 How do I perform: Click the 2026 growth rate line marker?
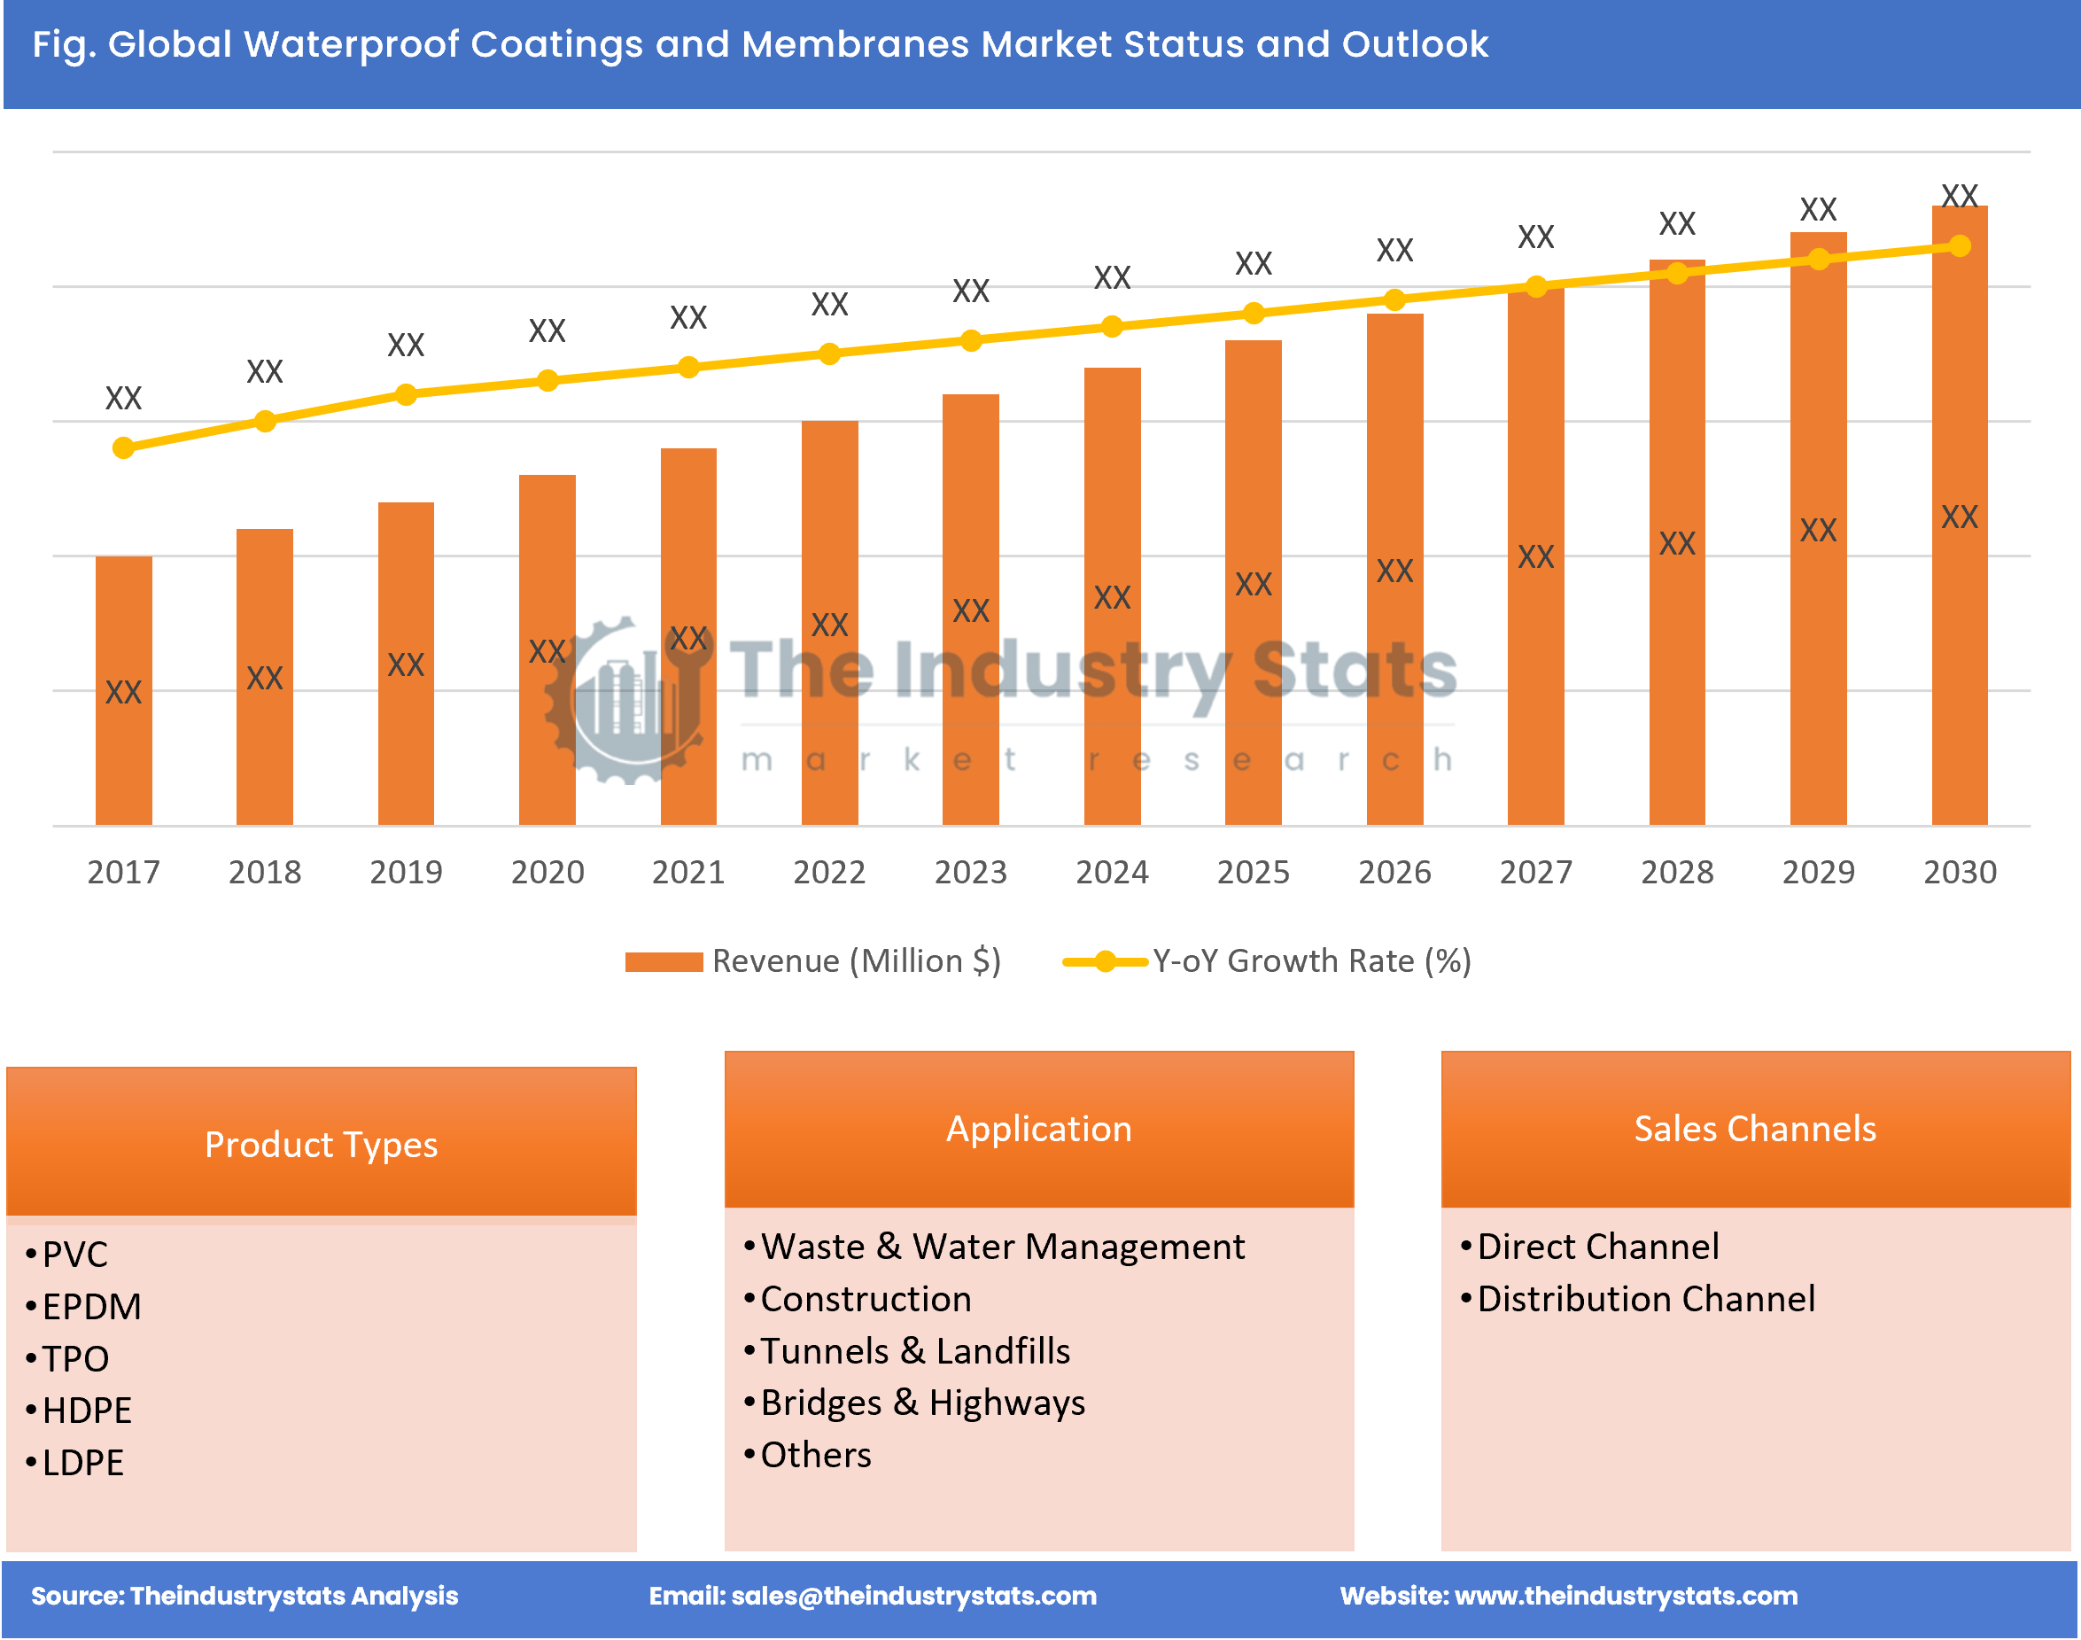pos(1394,300)
